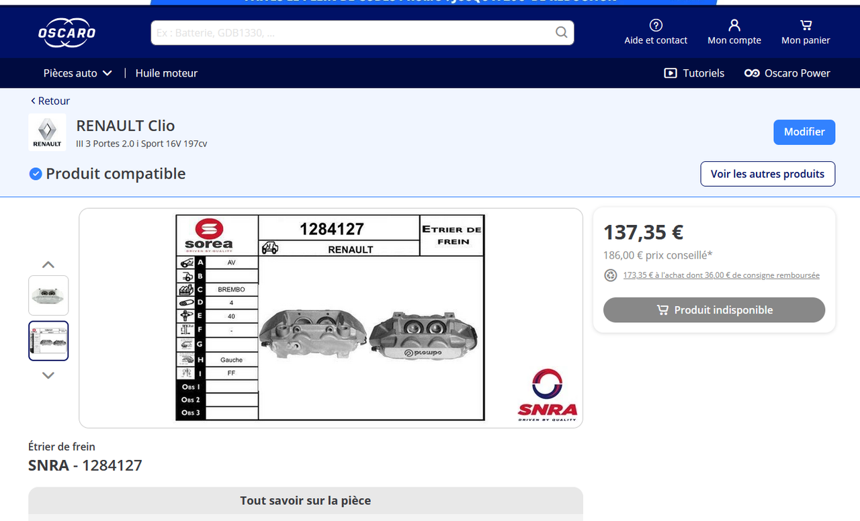
Task: Show next thumbnail with down chevron
Action: (x=48, y=375)
